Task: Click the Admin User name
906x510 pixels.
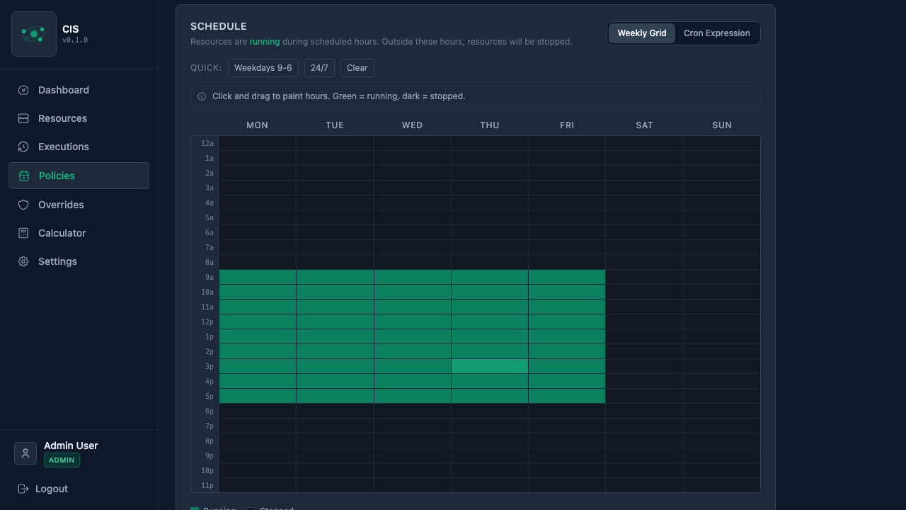Action: click(71, 446)
